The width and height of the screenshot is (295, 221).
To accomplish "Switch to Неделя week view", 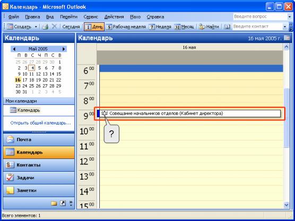I will tap(160, 27).
